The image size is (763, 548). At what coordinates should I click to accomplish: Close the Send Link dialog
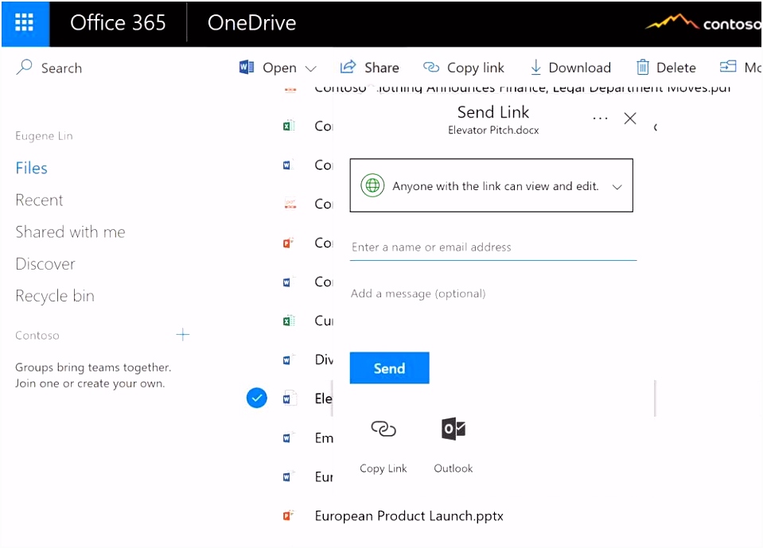coord(630,119)
